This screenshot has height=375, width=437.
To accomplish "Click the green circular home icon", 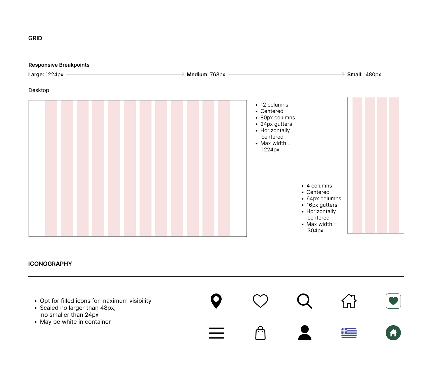I will (x=393, y=333).
